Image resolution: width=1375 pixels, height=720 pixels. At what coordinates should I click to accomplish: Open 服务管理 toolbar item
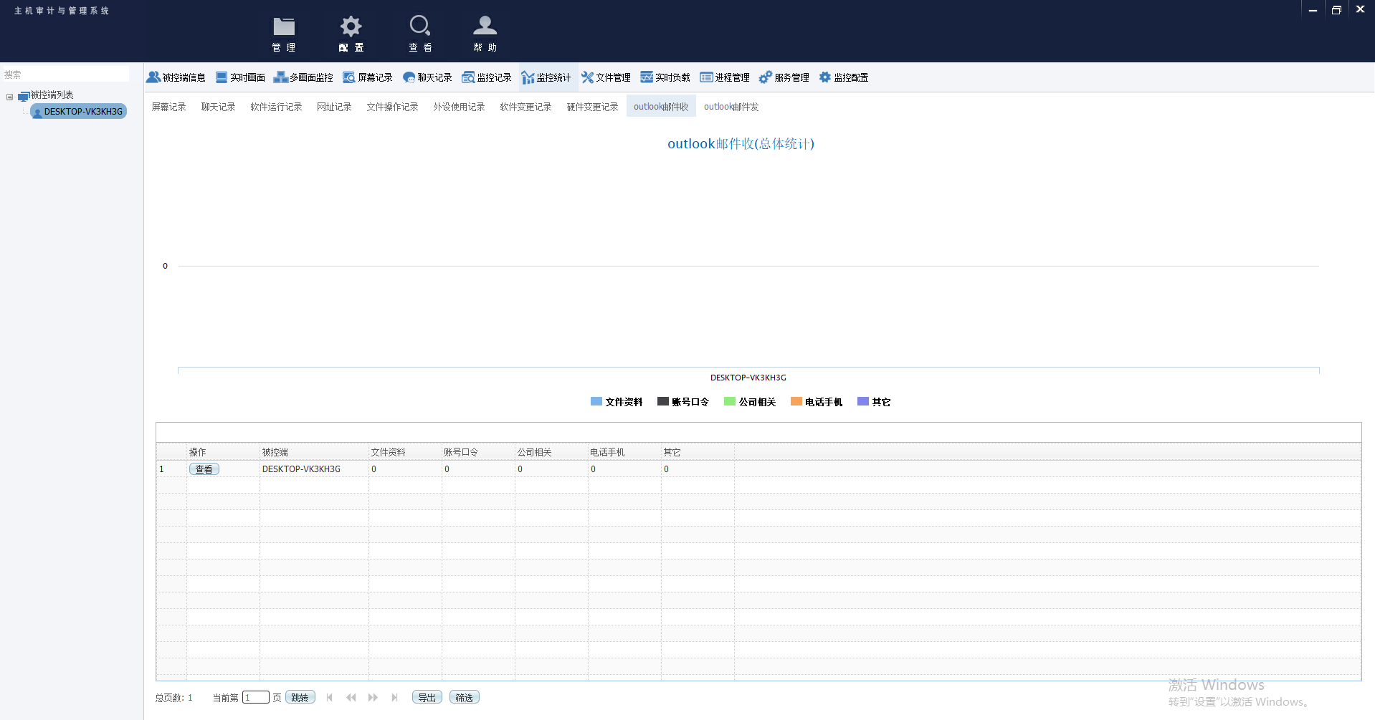click(x=784, y=77)
